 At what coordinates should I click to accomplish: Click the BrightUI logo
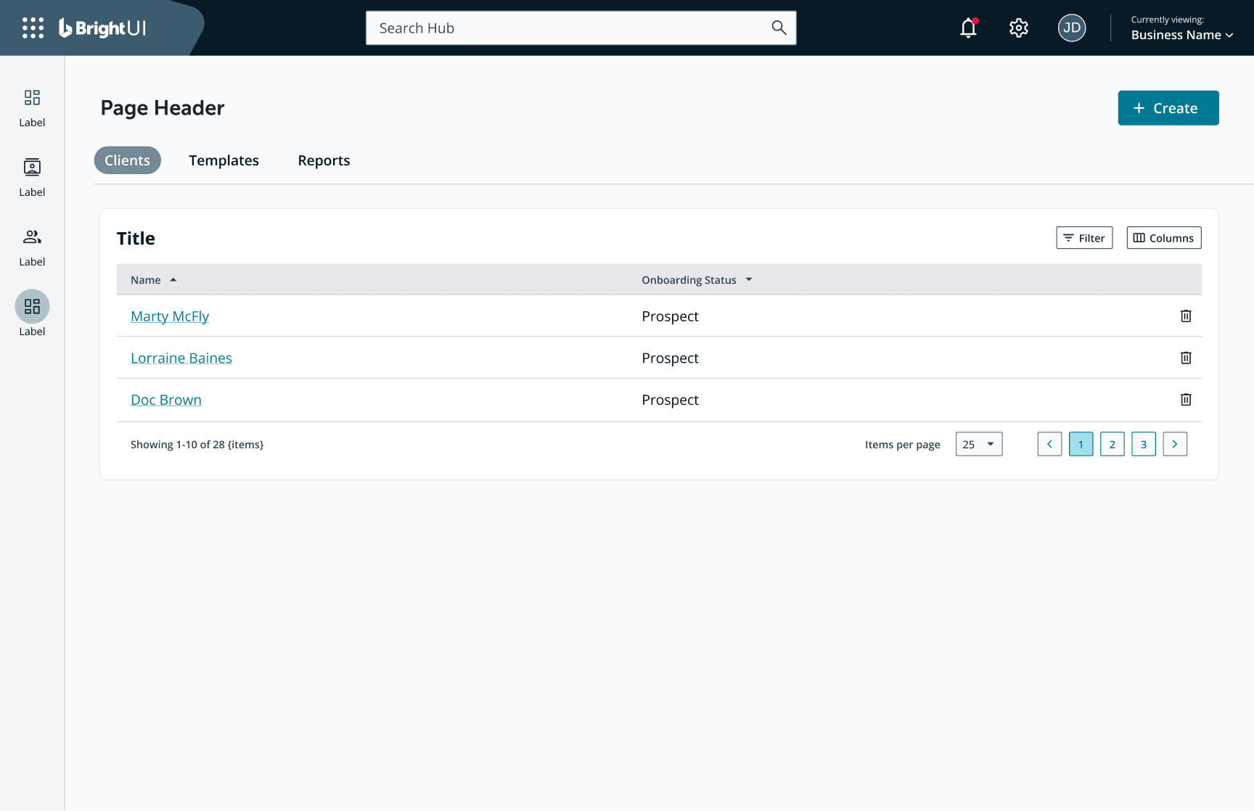(102, 28)
